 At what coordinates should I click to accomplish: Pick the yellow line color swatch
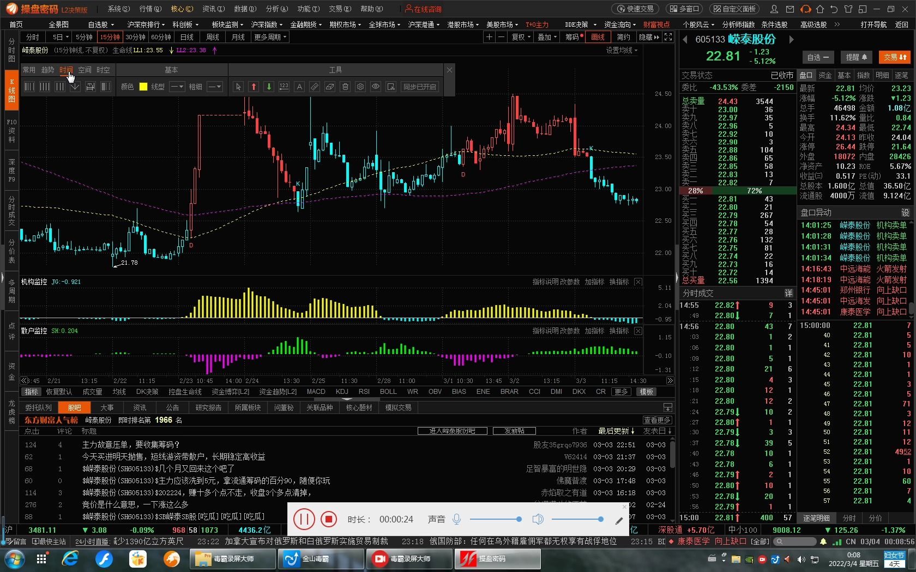[x=143, y=87]
